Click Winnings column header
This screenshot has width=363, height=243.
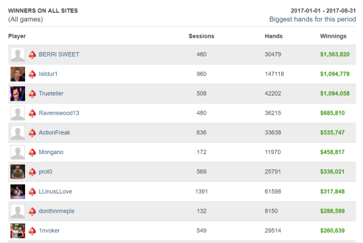coord(333,36)
